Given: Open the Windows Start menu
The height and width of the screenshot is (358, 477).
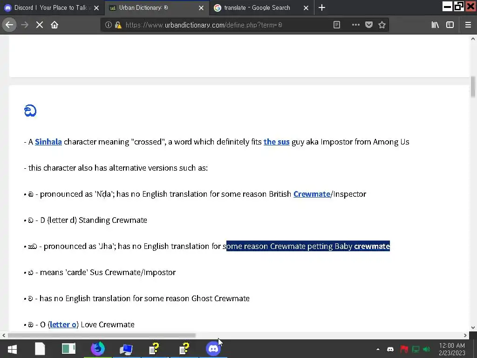Looking at the screenshot, I should coord(12,349).
